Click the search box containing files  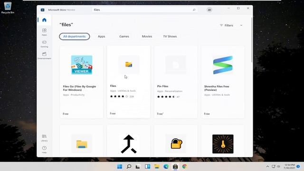(144, 9)
